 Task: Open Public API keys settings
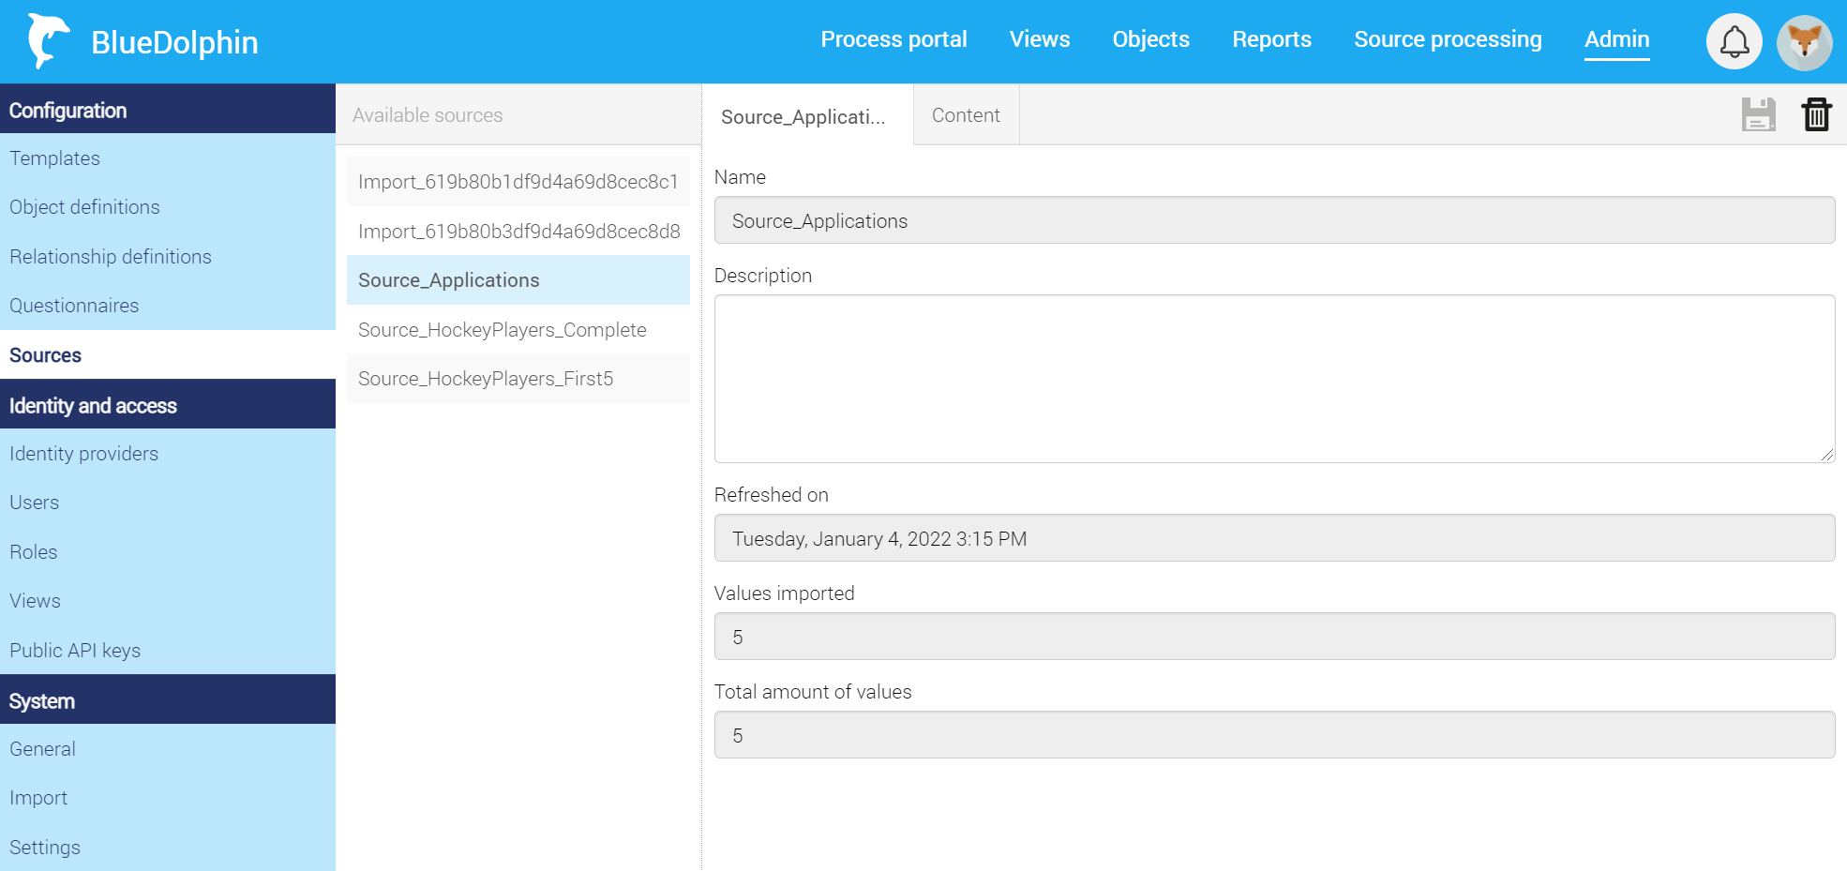(75, 651)
